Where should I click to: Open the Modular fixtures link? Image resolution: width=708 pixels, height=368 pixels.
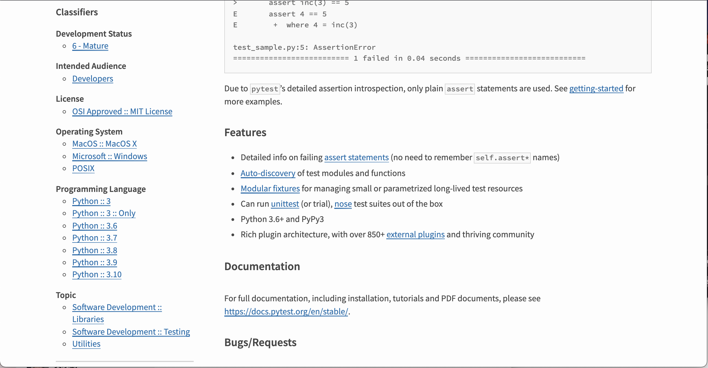coord(270,189)
